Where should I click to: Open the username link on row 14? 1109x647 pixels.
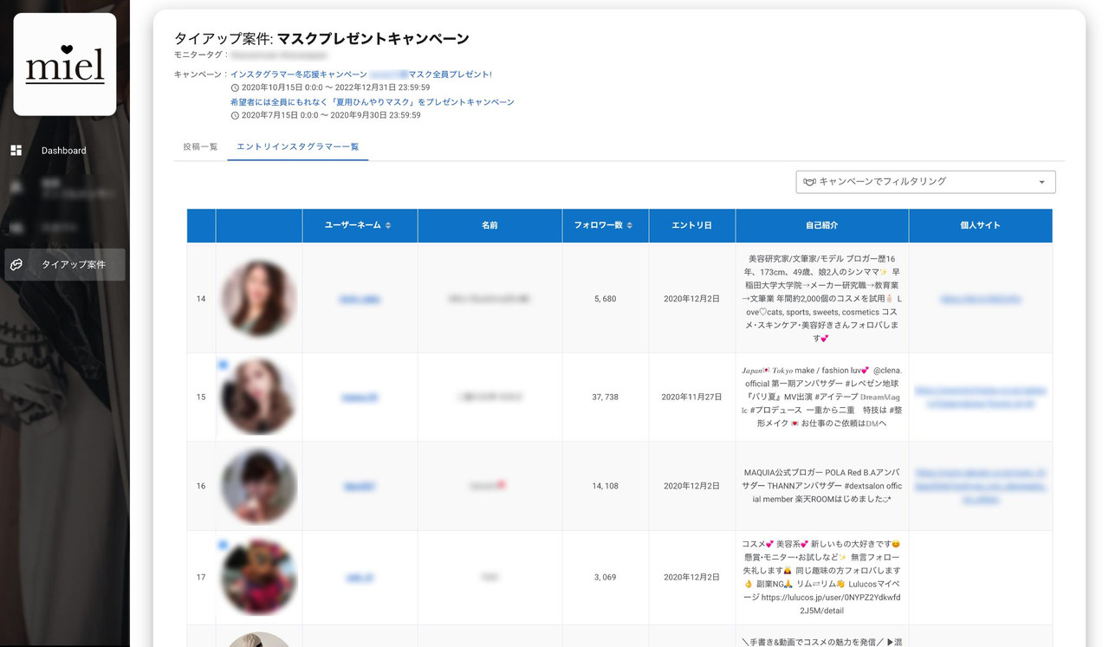pos(360,299)
